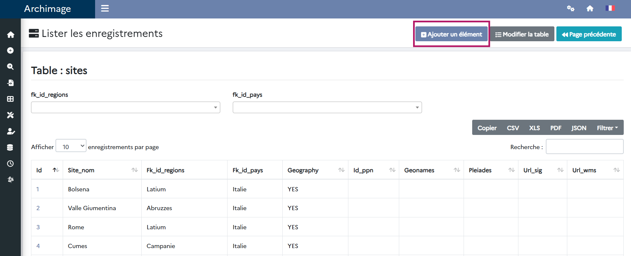This screenshot has height=256, width=631.
Task: Open the table grid icon in sidebar
Action: pyautogui.click(x=10, y=99)
